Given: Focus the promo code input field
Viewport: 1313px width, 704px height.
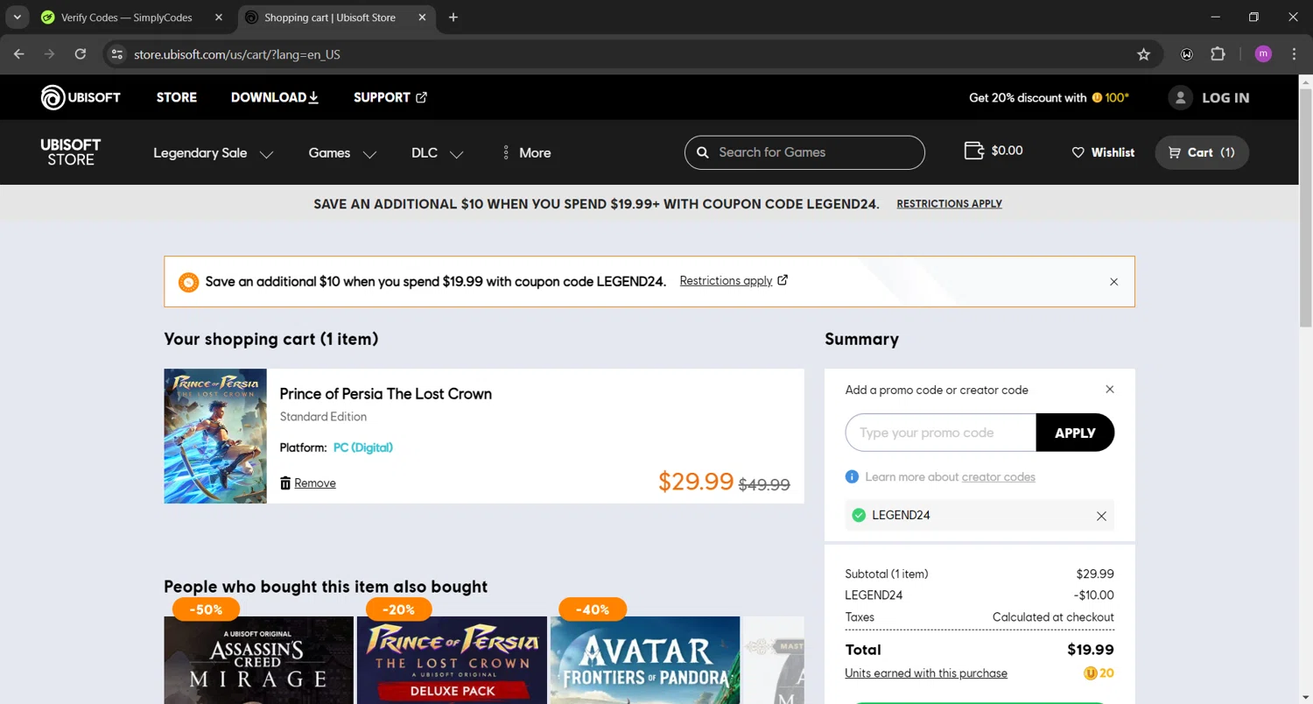Looking at the screenshot, I should (940, 433).
